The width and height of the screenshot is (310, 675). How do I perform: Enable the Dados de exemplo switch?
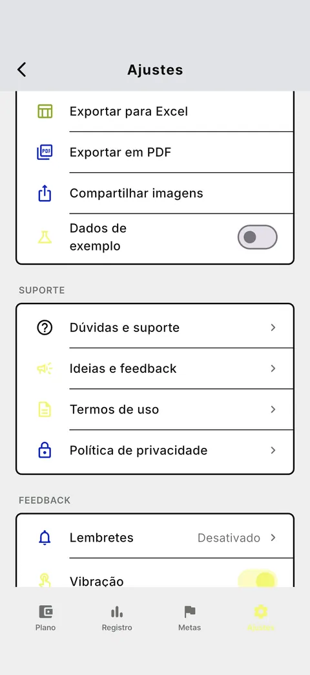[x=258, y=237]
